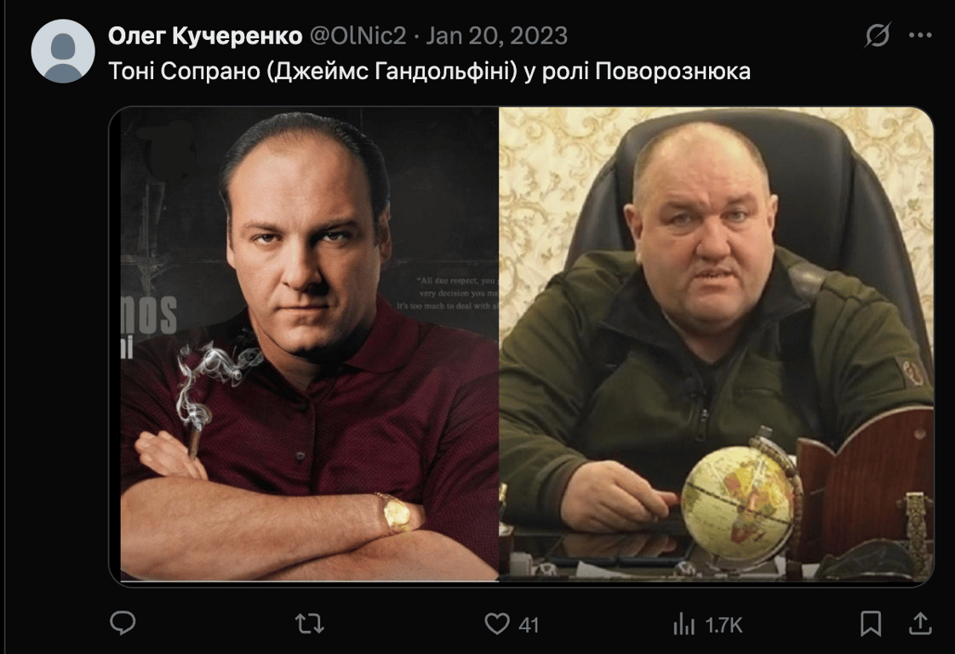Click the name Джеймс Гандольфіні in the tweet text
The width and height of the screenshot is (955, 654).
pyautogui.click(x=392, y=72)
